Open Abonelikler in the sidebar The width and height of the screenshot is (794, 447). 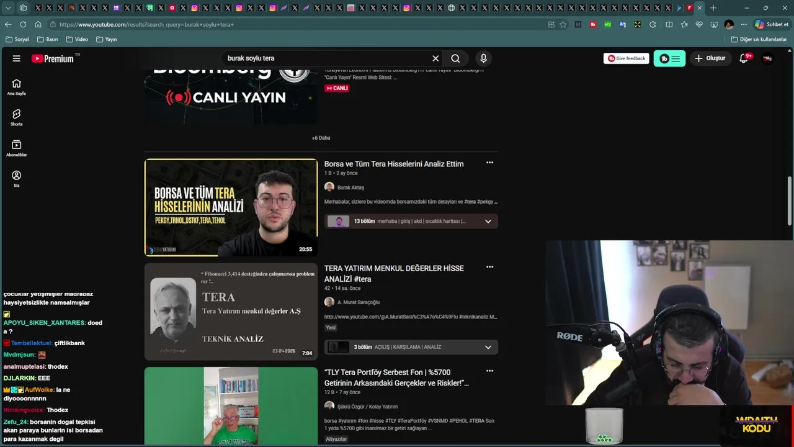[x=16, y=148]
